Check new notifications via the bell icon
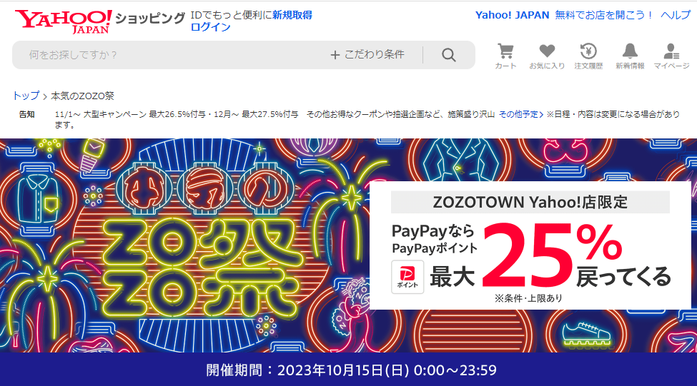The image size is (697, 386). (x=629, y=56)
